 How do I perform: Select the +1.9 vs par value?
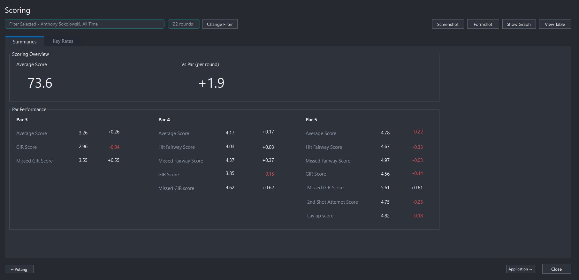click(211, 83)
